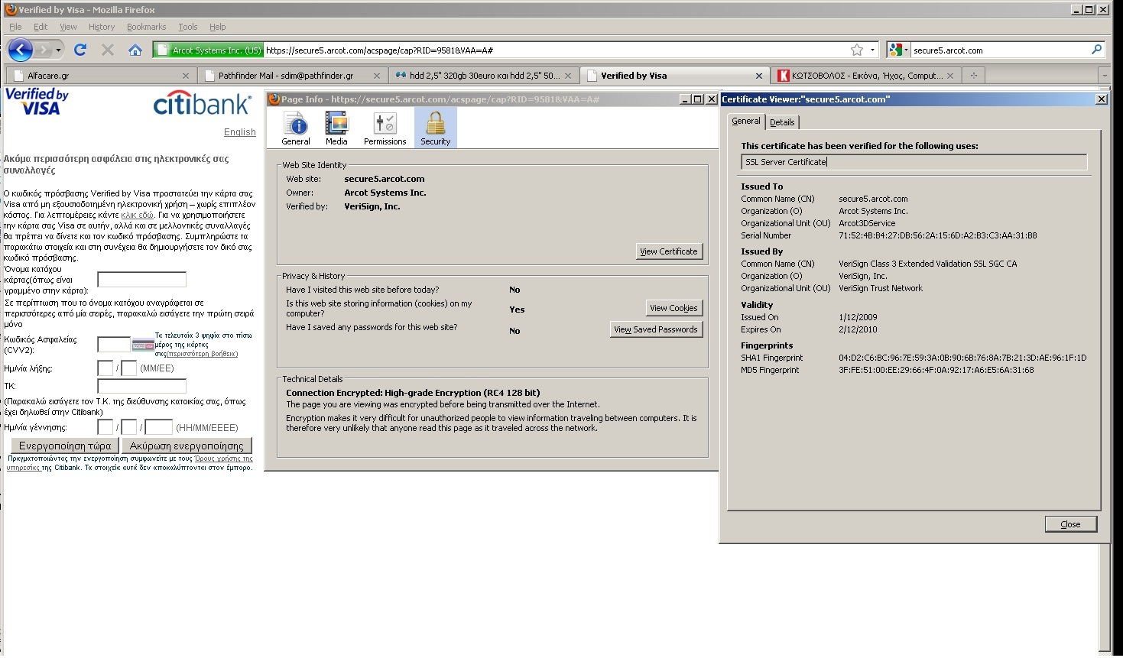The height and width of the screenshot is (658, 1123).
Task: Click the birth date day field
Action: pyautogui.click(x=105, y=427)
